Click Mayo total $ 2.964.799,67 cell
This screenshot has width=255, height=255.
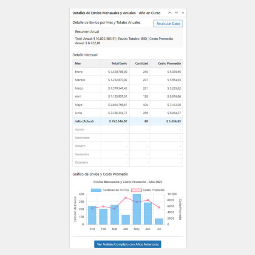[x=117, y=105]
